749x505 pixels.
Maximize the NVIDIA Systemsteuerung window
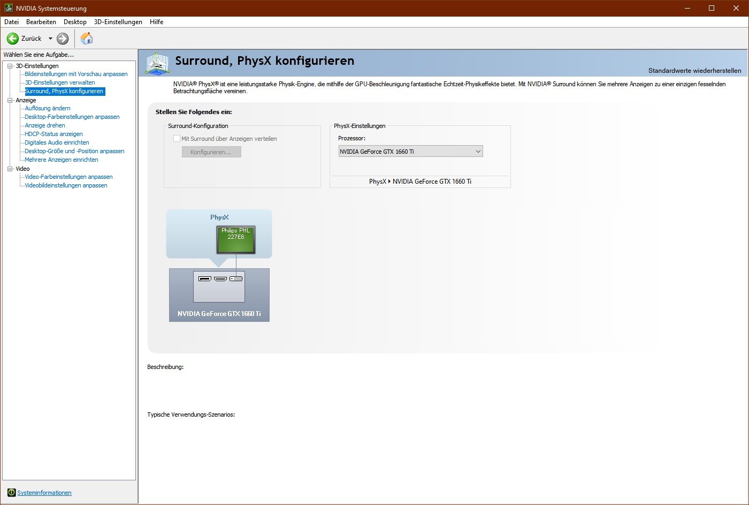[x=712, y=8]
